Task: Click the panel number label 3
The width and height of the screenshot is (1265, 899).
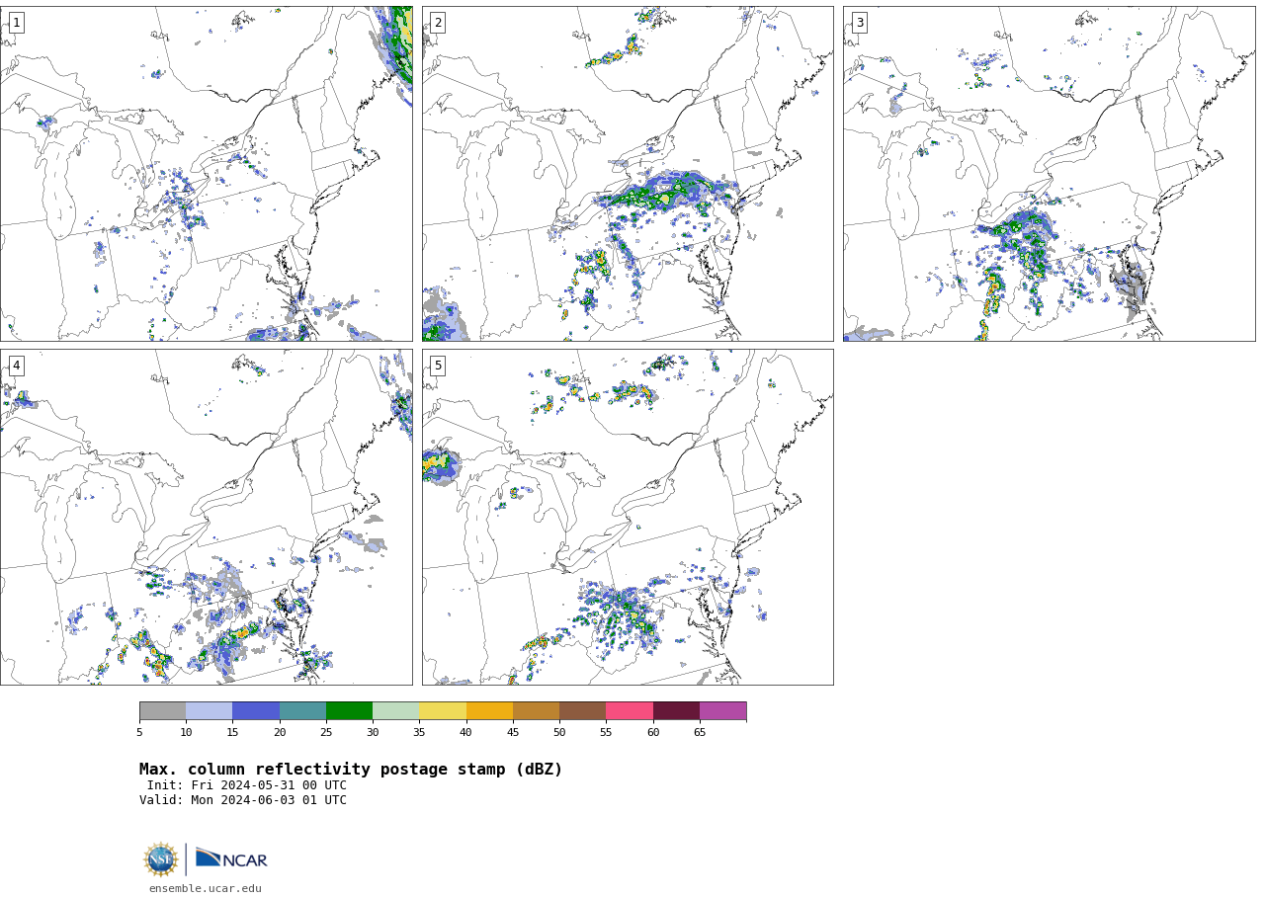Action: [x=859, y=23]
